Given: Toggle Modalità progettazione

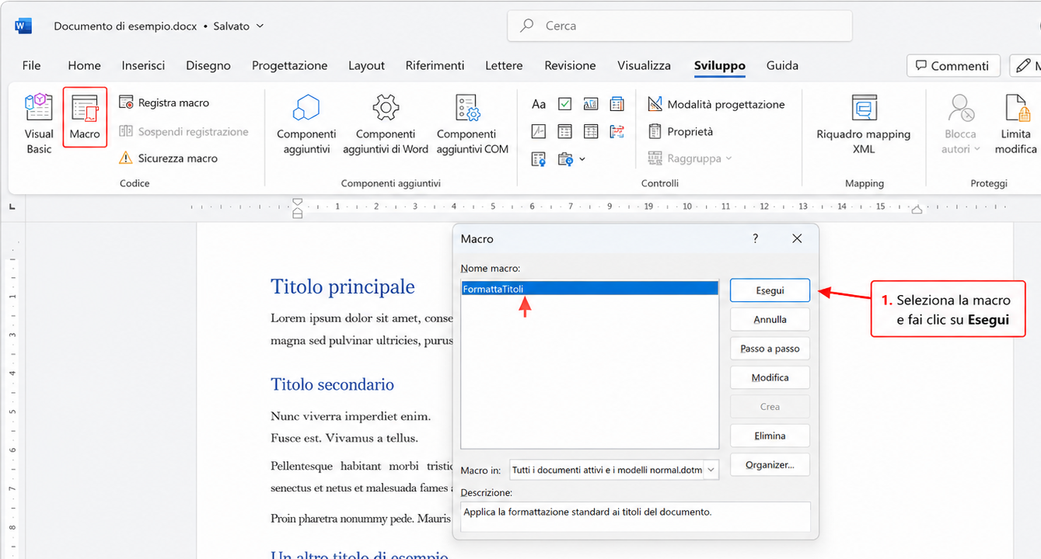Looking at the screenshot, I should click(716, 104).
